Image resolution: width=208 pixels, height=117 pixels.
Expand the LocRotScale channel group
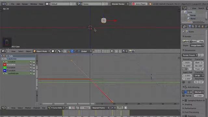4,73
